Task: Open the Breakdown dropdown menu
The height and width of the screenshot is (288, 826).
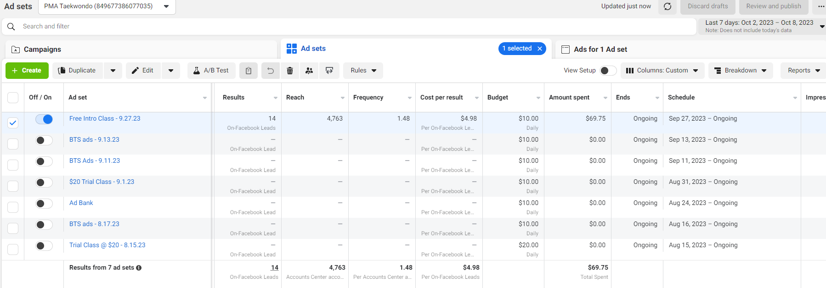Action: [741, 71]
